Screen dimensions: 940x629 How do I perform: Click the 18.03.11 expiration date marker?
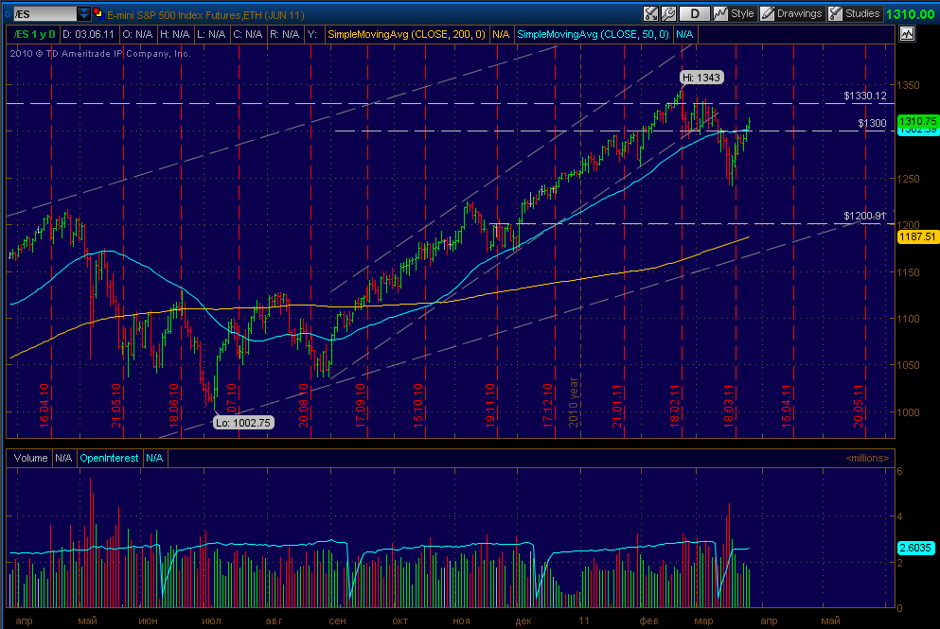tap(728, 406)
